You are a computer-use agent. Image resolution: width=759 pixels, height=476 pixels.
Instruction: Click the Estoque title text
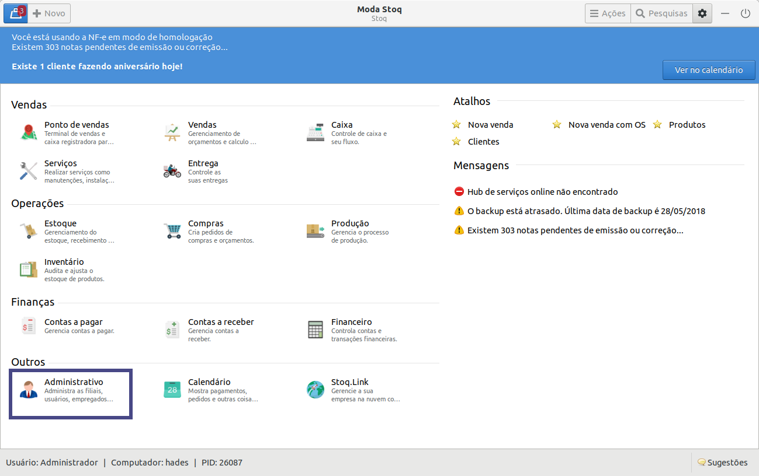[x=60, y=223]
